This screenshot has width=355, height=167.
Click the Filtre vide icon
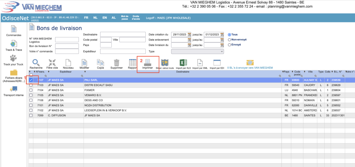point(52,63)
